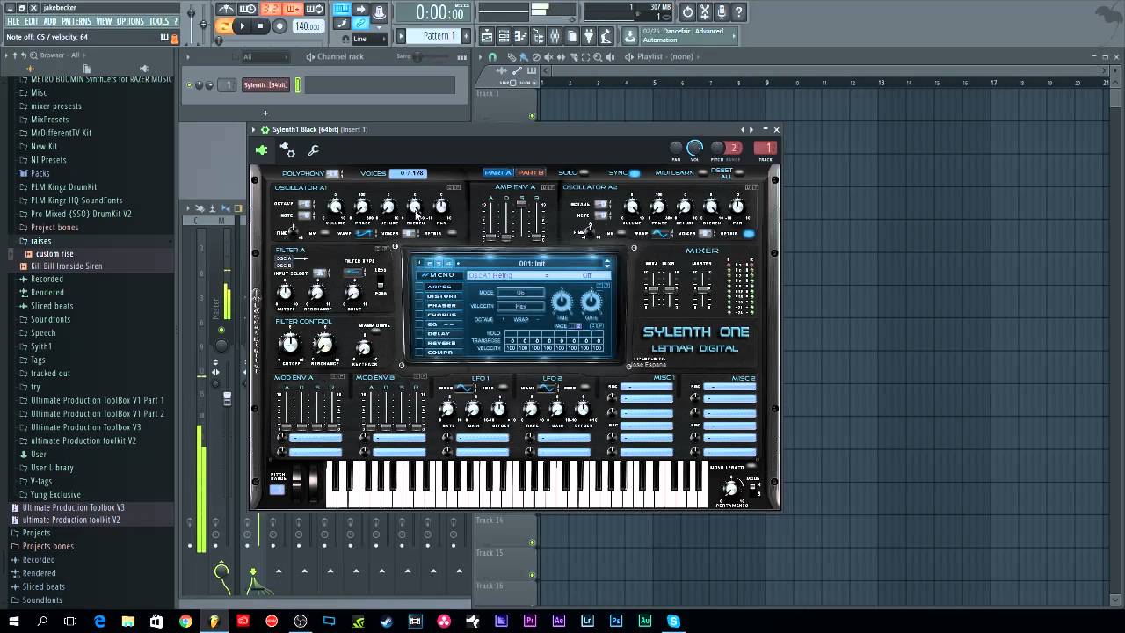
Task: Click the green plug icon in Sylenth1
Action: pos(261,150)
